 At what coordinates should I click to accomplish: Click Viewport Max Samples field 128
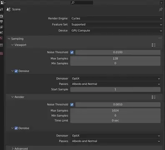115,59
